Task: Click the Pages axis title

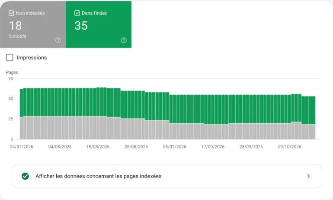Action: pyautogui.click(x=12, y=72)
